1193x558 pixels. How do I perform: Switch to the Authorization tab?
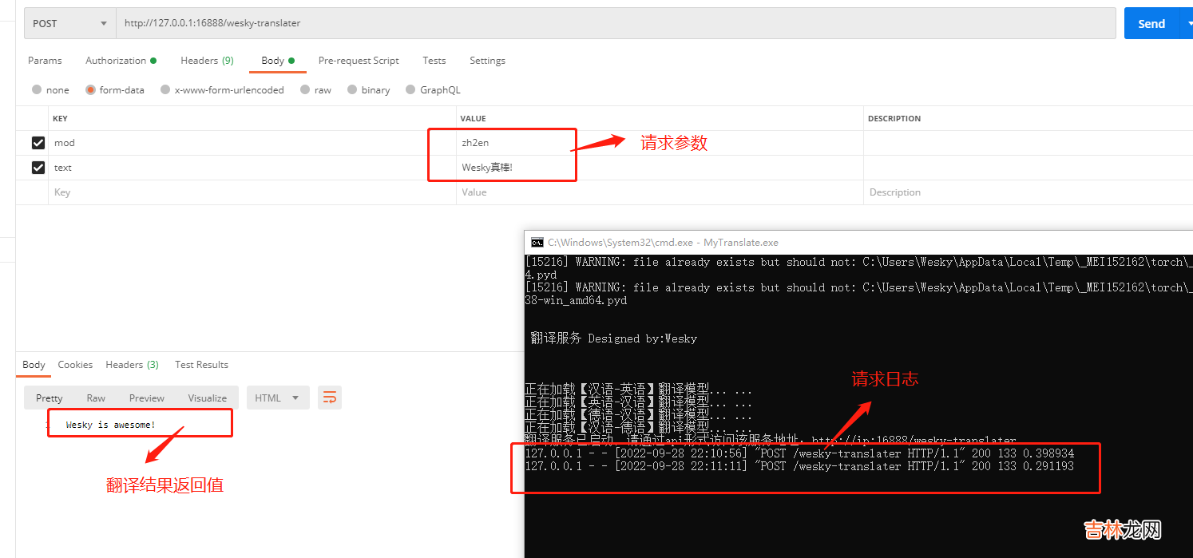[x=120, y=61]
